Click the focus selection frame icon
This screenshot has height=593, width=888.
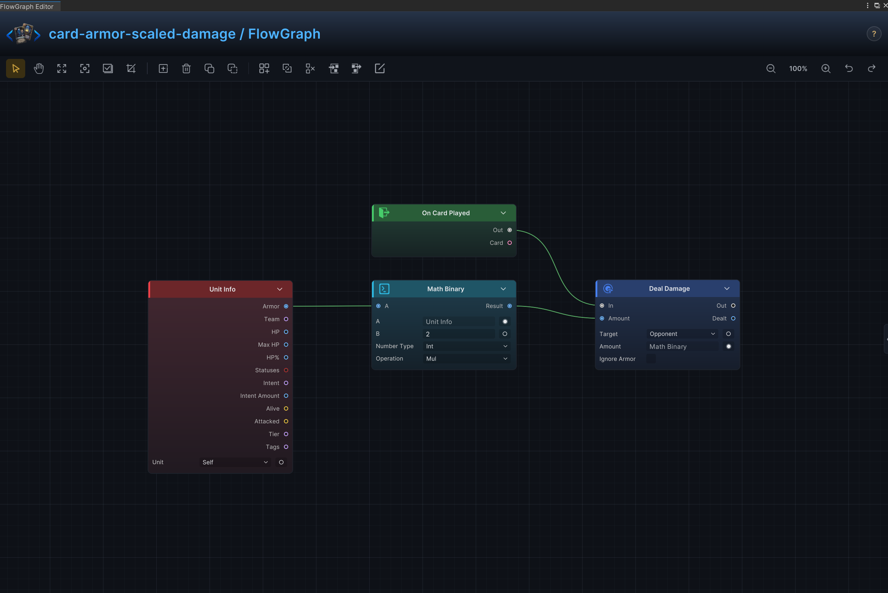point(85,68)
